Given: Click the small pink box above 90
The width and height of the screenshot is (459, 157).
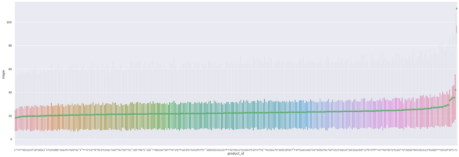Looking at the screenshot, I should click(457, 29).
